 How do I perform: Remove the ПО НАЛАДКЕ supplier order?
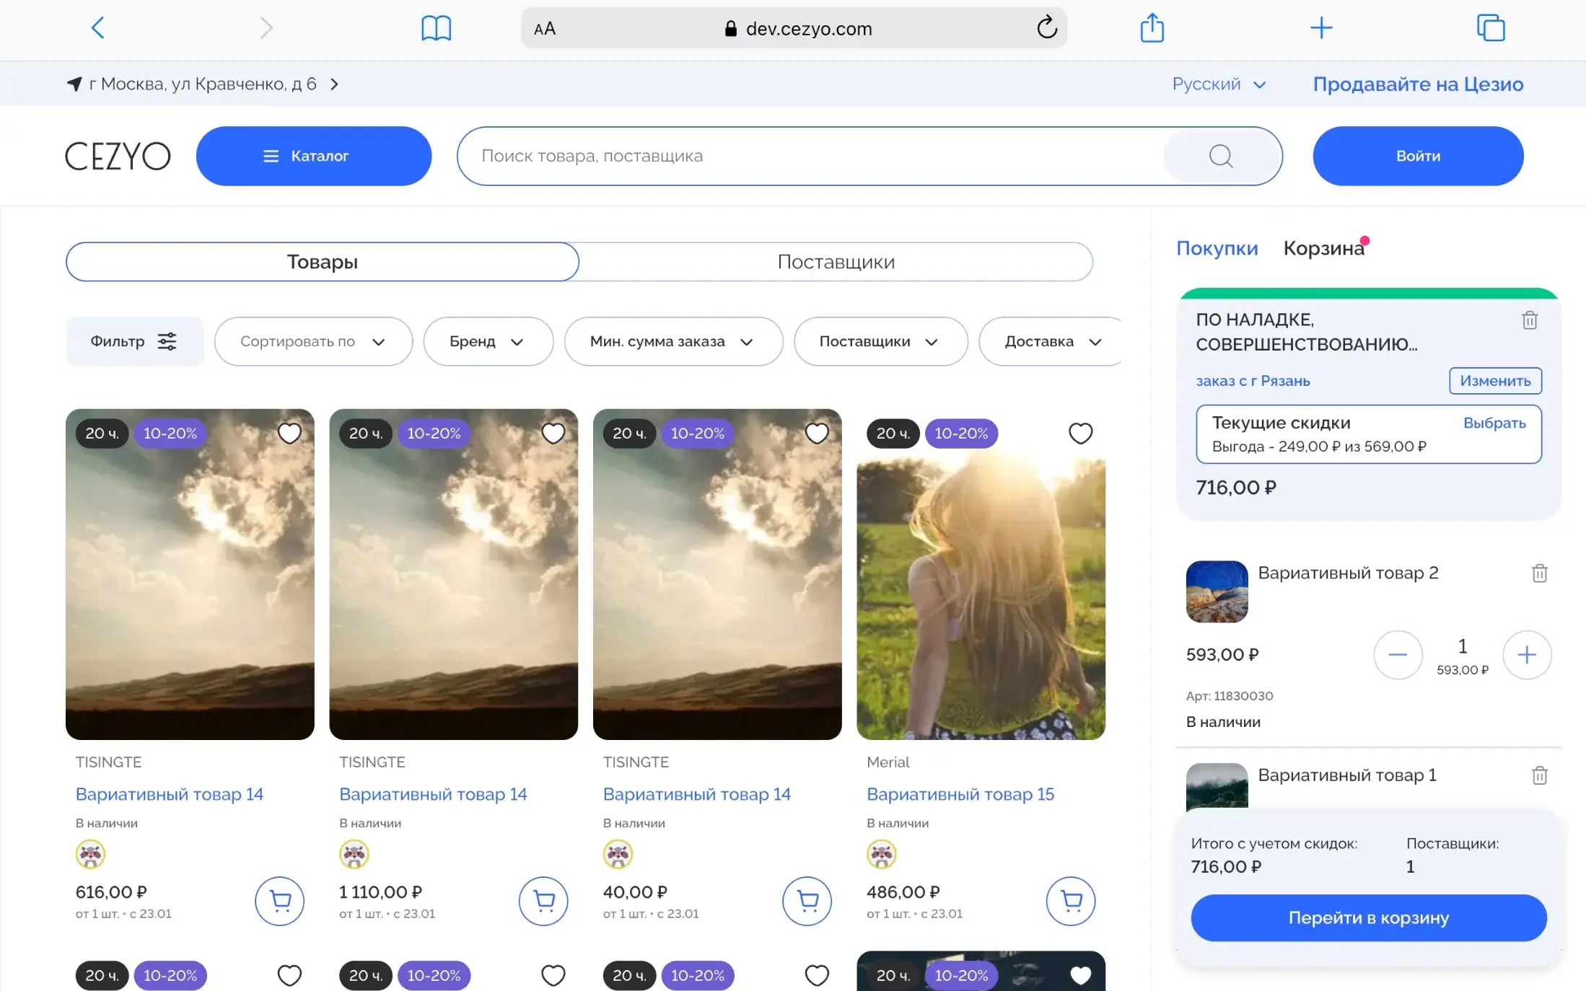pyautogui.click(x=1530, y=320)
